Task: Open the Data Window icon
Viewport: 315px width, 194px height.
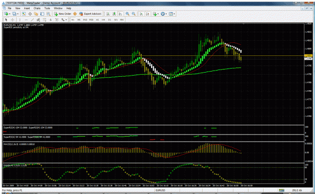Action: coord(30,14)
